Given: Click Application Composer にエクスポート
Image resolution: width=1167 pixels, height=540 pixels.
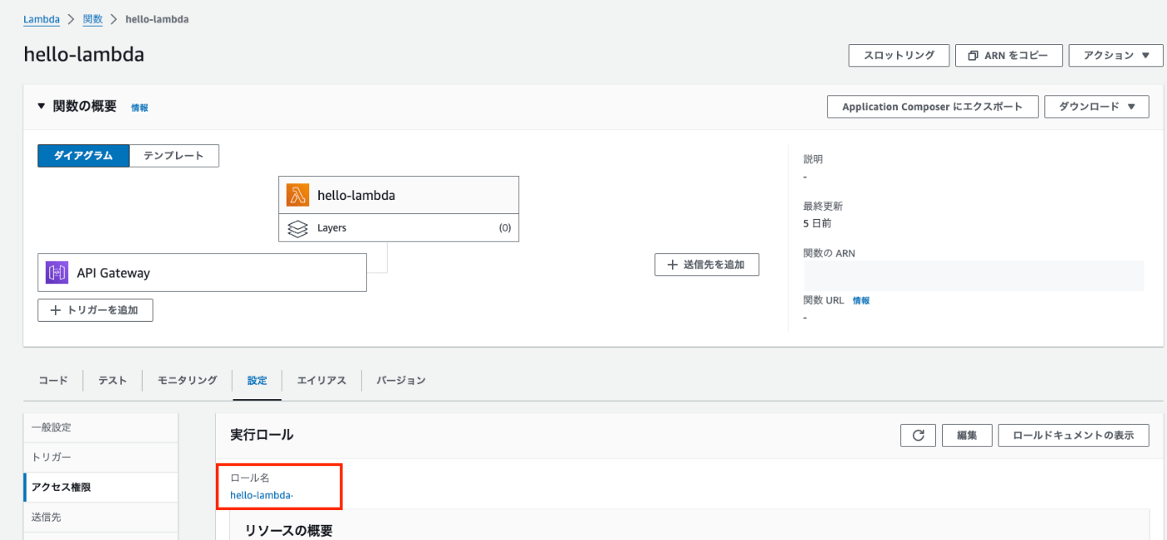Looking at the screenshot, I should (932, 107).
